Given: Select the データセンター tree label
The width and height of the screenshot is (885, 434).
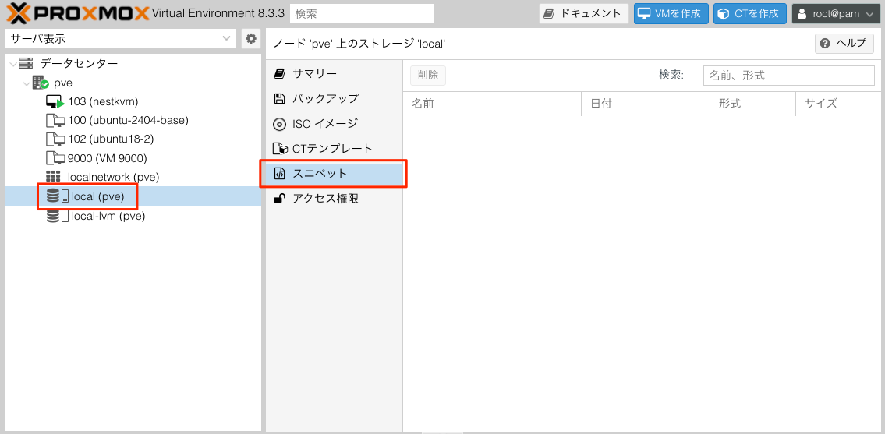Looking at the screenshot, I should [80, 64].
